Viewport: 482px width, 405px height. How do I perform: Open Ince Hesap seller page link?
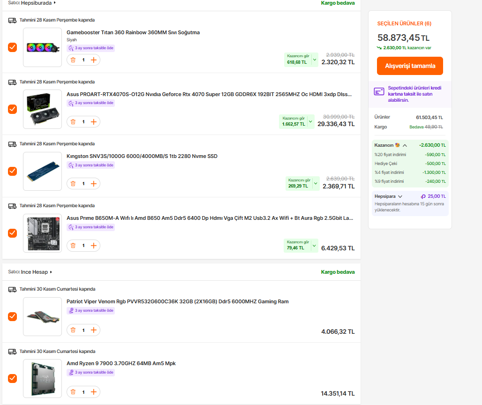tap(36, 272)
